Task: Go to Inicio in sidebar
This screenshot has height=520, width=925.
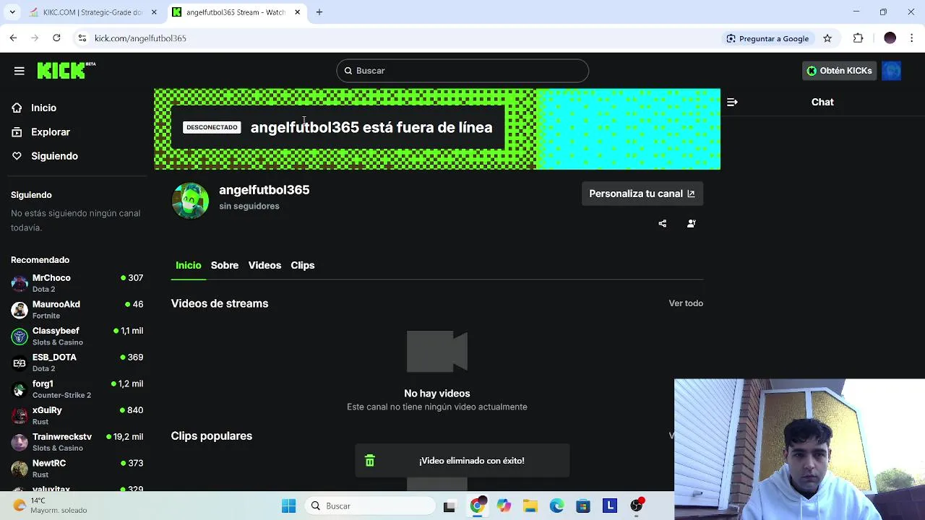Action: coord(43,108)
